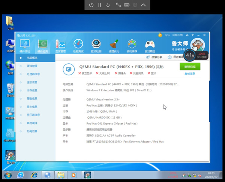Pause the virtual machine from UTM toolbar
225x182 pixels.
point(100,5)
